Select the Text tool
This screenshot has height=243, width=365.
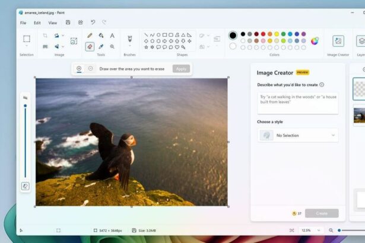(x=112, y=36)
